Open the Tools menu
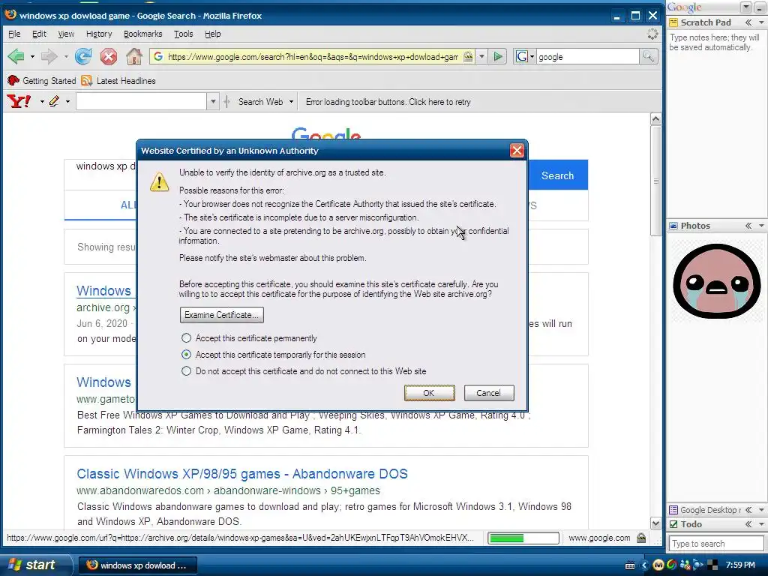Image resolution: width=768 pixels, height=576 pixels. coord(184,34)
